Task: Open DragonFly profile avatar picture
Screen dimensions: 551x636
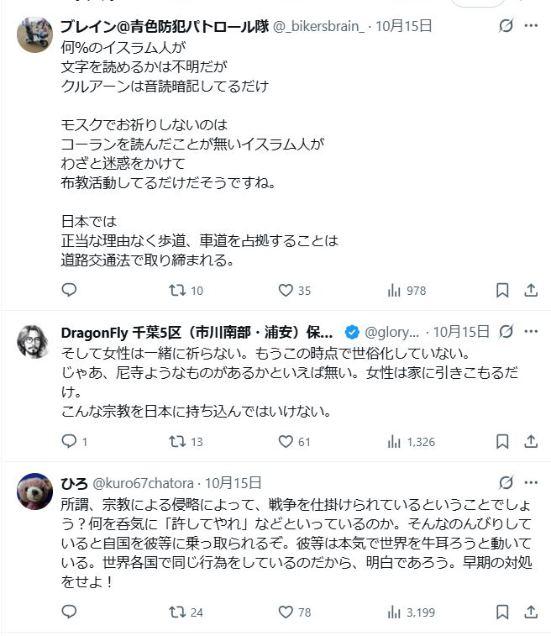Action: tap(34, 340)
